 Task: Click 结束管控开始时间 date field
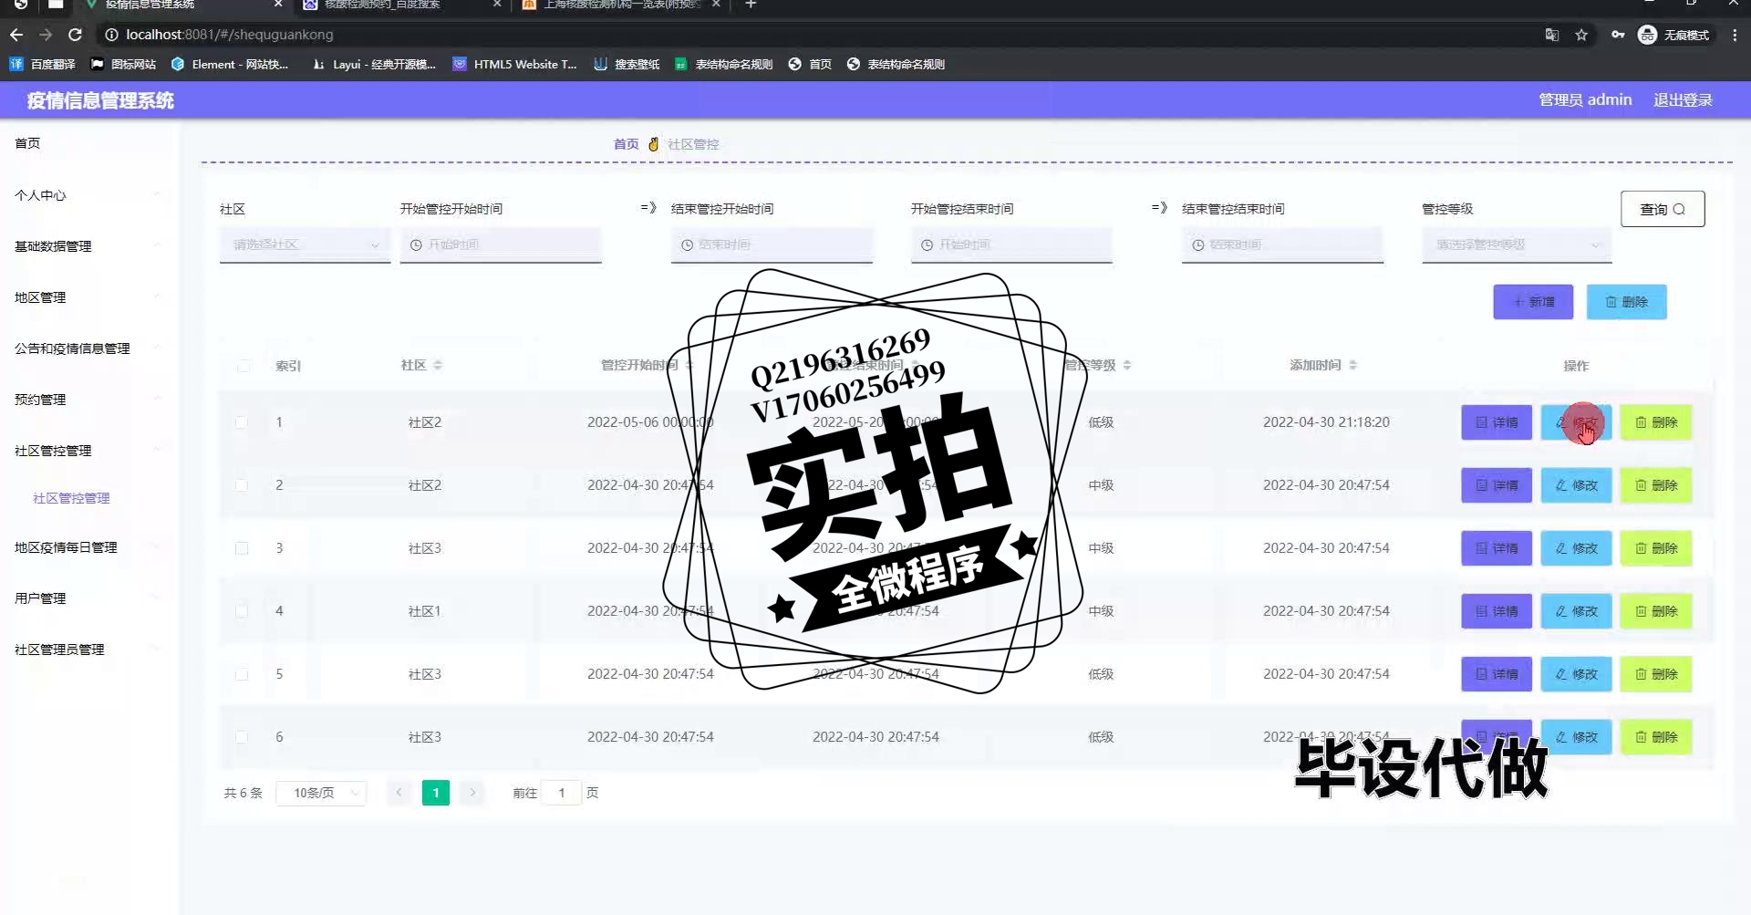click(772, 244)
